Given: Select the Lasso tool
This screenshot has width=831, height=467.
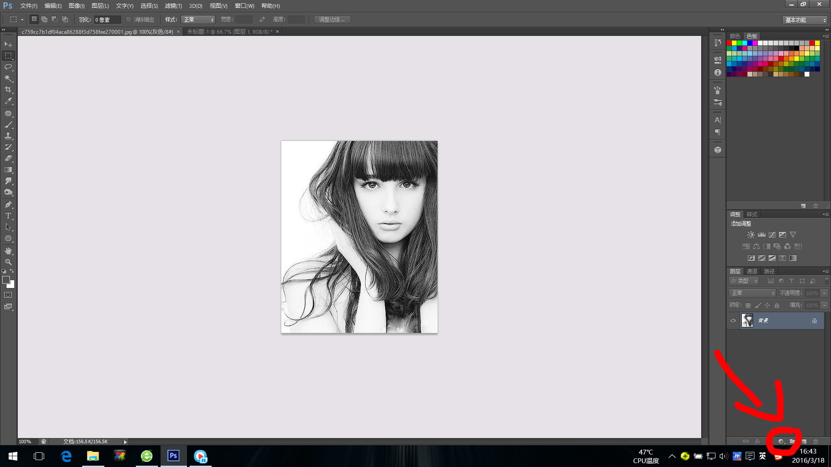Looking at the screenshot, I should point(8,67).
